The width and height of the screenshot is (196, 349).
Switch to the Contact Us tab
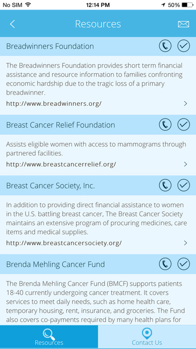[147, 336]
